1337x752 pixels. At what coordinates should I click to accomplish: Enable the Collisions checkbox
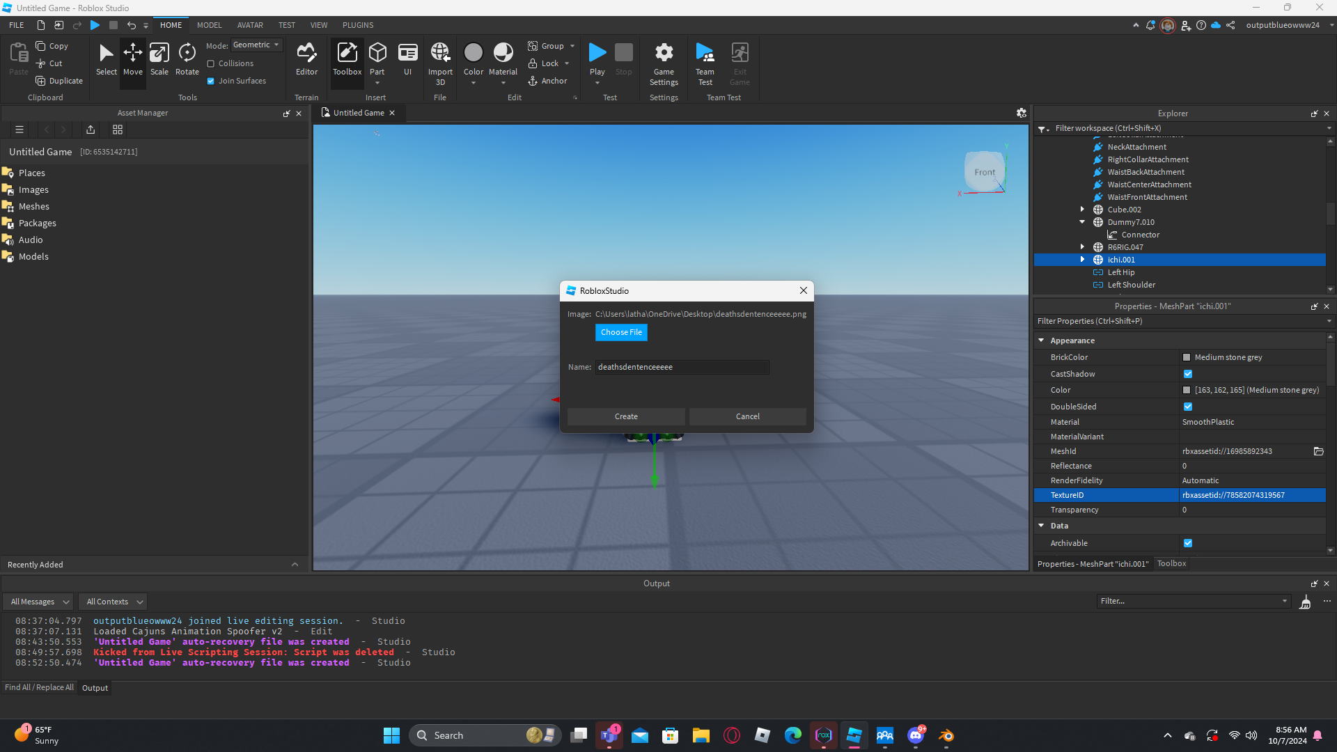coord(211,63)
